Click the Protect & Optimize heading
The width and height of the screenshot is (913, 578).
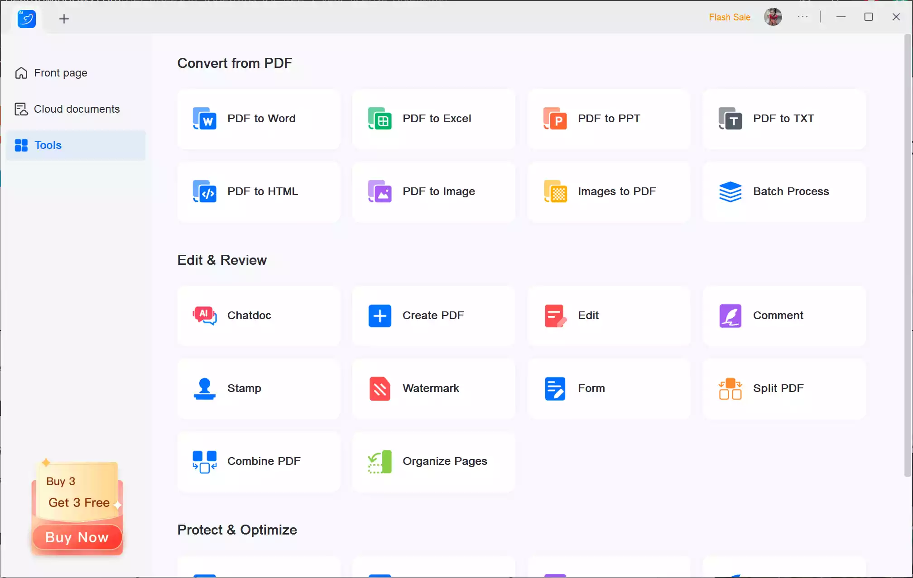pos(237,530)
